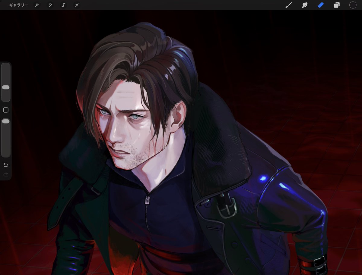Open the black color picker circle
Viewport: 362px width, 275px height.
(353, 5)
